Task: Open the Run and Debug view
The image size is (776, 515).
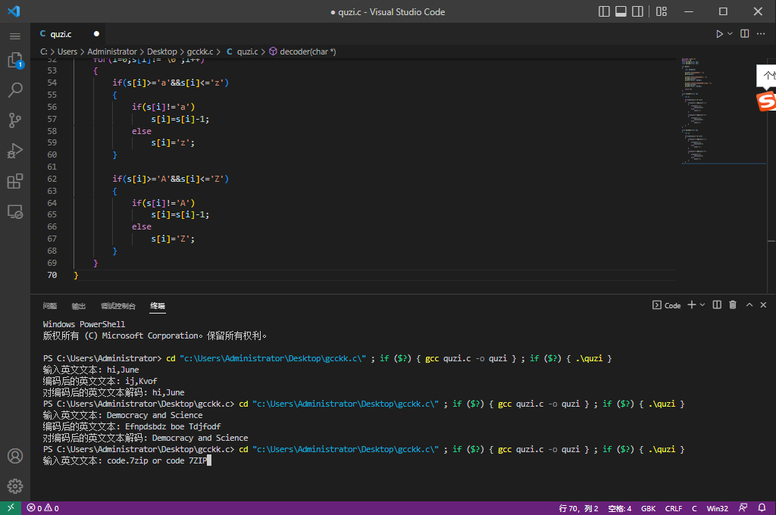Action: point(14,151)
